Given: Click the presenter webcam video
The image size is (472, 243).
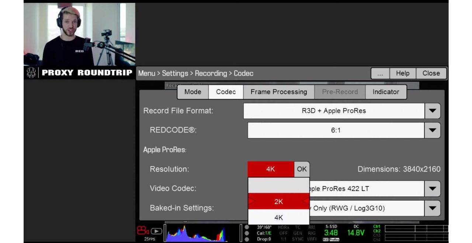Looking at the screenshot, I should point(80,34).
